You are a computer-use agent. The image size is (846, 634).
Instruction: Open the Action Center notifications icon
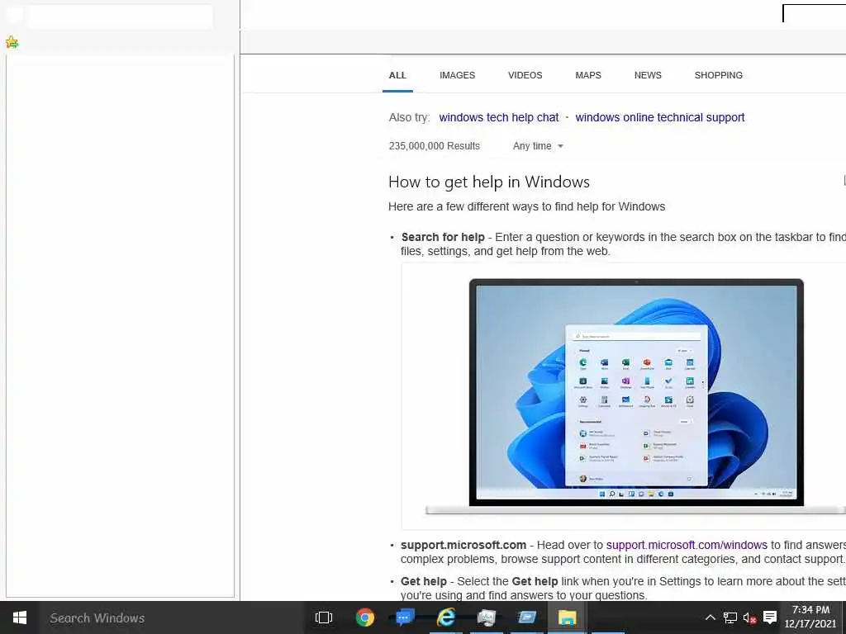pyautogui.click(x=770, y=617)
